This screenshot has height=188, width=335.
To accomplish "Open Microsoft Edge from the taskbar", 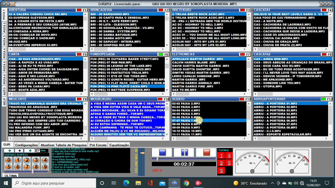I will [x=126, y=183].
